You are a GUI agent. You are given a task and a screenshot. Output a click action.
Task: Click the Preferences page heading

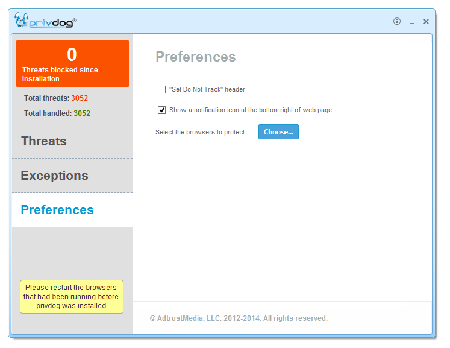(x=195, y=57)
